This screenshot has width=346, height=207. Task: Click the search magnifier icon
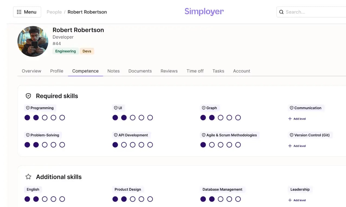click(x=281, y=12)
